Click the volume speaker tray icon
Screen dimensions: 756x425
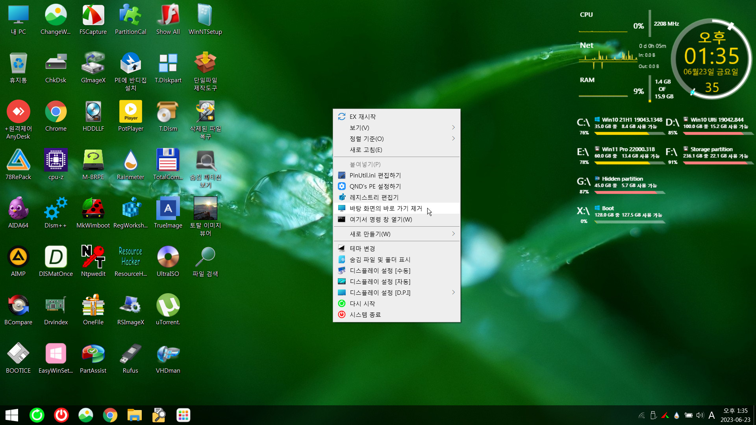[x=700, y=415]
